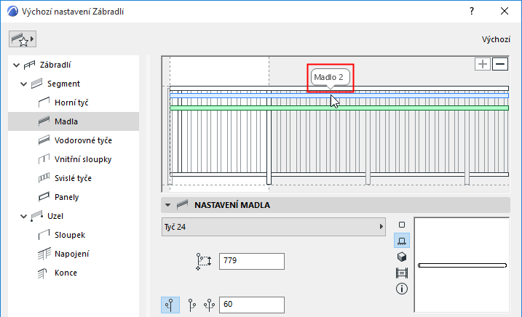Click the Panely icon
Image resolution: width=522 pixels, height=317 pixels.
(44, 197)
